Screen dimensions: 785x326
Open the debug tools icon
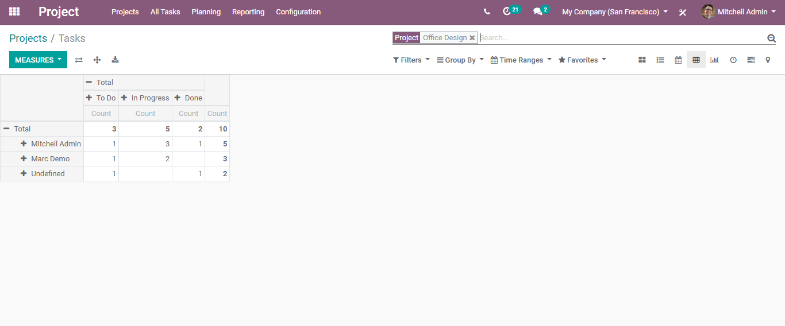point(683,12)
